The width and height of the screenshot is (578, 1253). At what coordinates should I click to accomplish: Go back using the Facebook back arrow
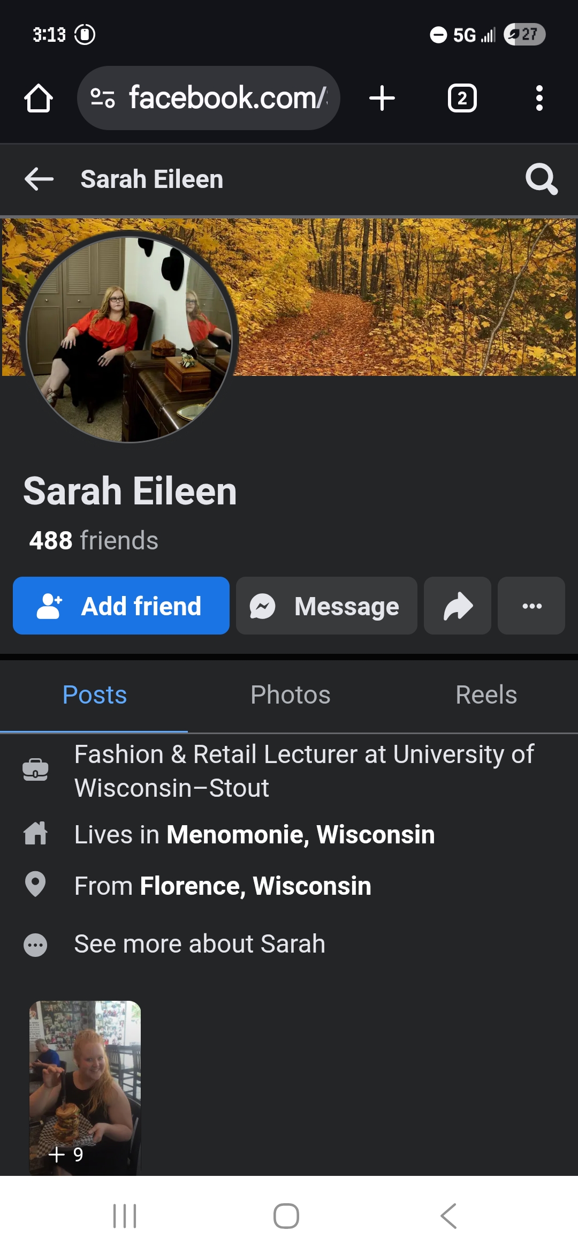click(x=39, y=179)
